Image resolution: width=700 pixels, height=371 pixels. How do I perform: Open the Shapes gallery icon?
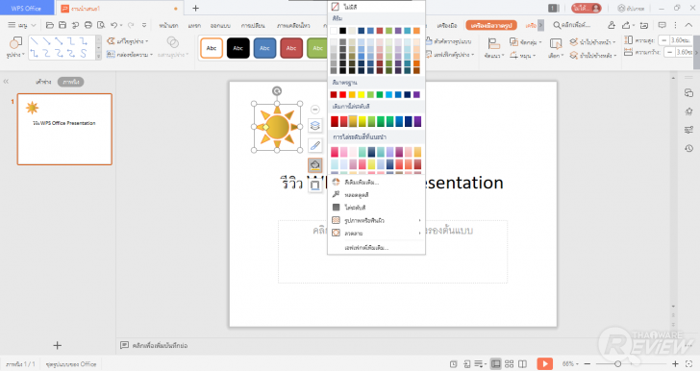click(15, 43)
